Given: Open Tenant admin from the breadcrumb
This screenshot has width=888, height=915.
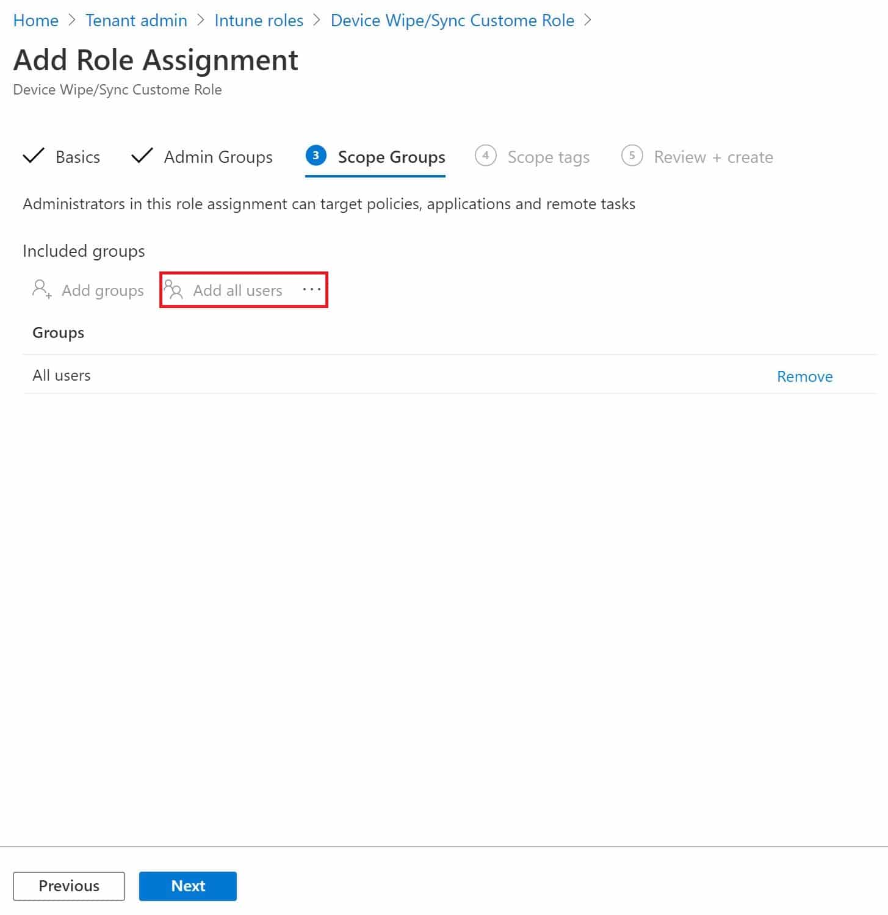Looking at the screenshot, I should tap(135, 20).
